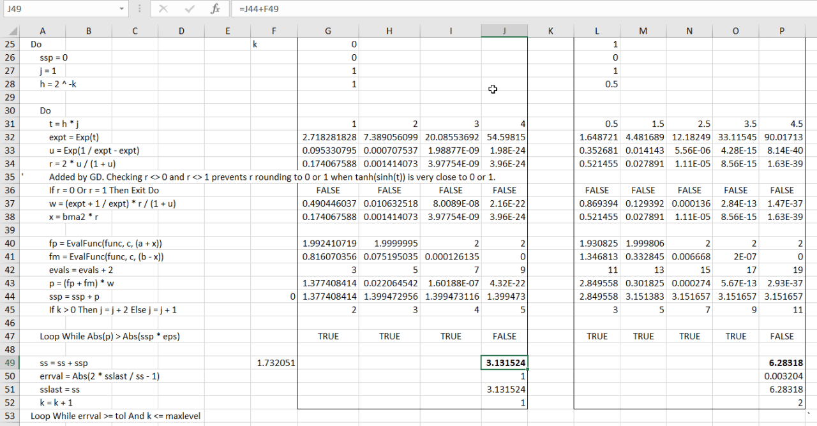This screenshot has width=817, height=426.
Task: Click value 0.332845 in column M
Action: [645, 256]
